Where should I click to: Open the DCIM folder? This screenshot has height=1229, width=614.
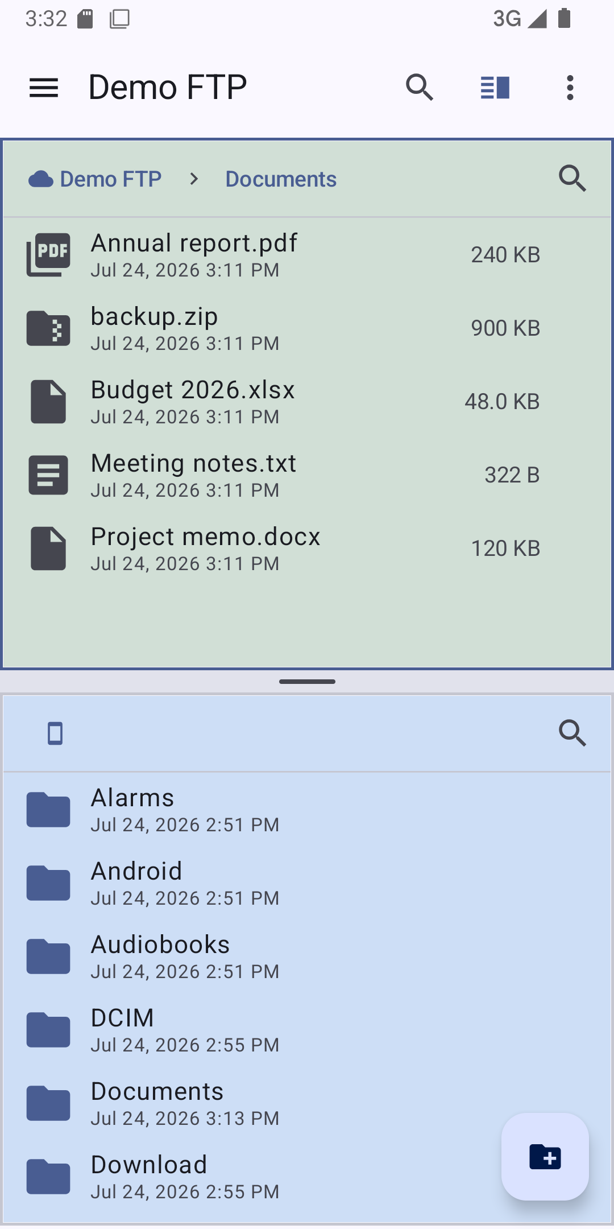pos(307,1030)
